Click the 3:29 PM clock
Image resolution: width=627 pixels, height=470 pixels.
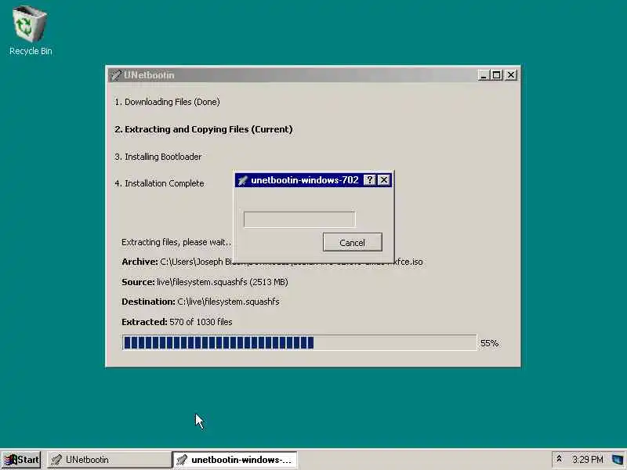click(x=587, y=460)
